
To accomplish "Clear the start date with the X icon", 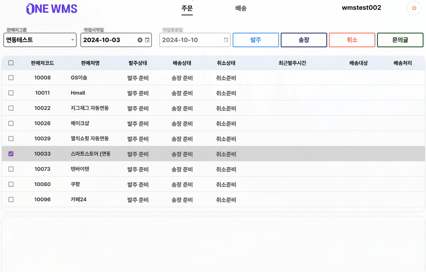I will click(140, 40).
